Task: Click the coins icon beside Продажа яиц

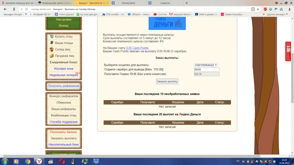Action: [x=52, y=55]
